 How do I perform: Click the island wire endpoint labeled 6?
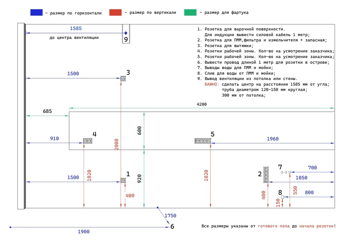[172, 226]
